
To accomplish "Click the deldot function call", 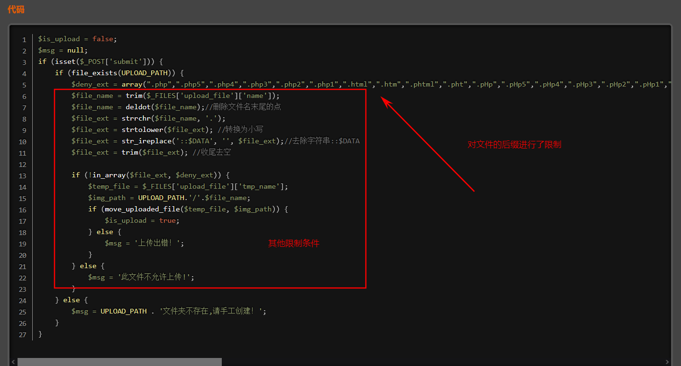I will click(x=165, y=107).
